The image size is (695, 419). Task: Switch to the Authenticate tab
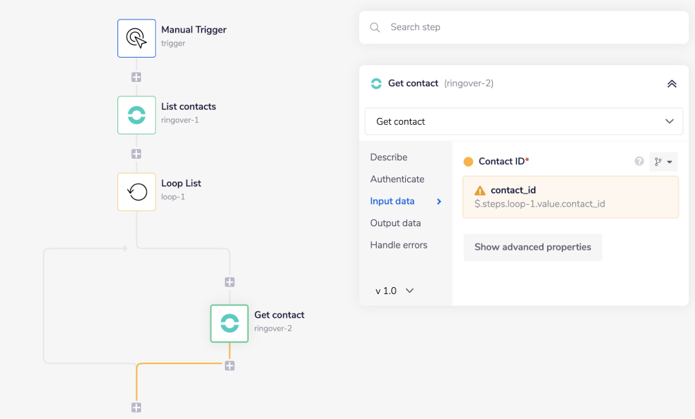point(398,179)
